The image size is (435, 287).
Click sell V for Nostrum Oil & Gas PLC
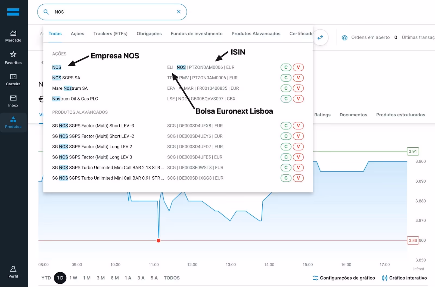coord(298,99)
